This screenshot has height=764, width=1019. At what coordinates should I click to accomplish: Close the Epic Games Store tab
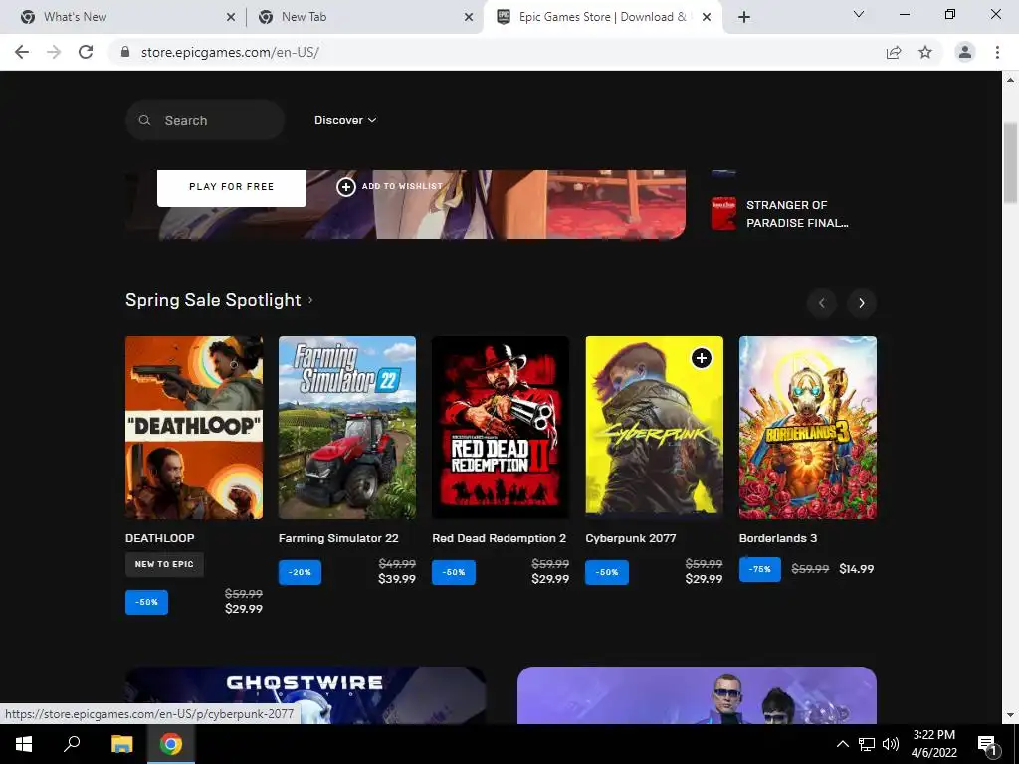707,18
